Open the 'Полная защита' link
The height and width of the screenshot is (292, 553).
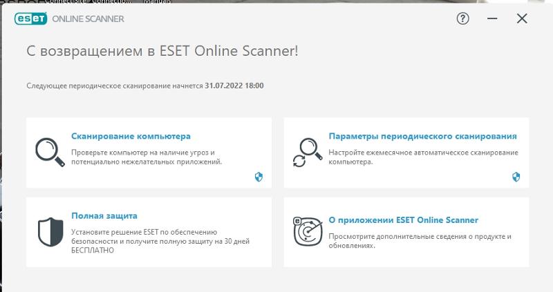pyautogui.click(x=104, y=216)
